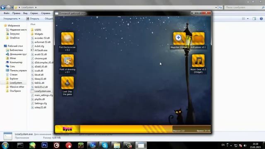Click Windows Start orb
Image resolution: width=265 pixels, height=149 pixels.
tap(5, 145)
